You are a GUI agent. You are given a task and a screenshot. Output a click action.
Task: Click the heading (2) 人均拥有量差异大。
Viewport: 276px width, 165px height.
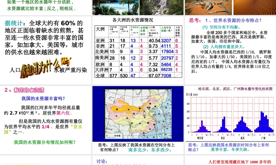pos(224,47)
